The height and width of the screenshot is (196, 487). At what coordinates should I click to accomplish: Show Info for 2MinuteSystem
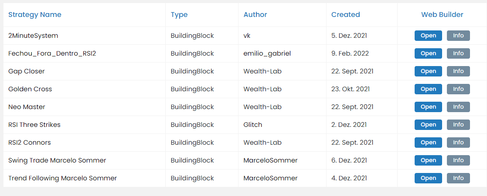click(458, 36)
